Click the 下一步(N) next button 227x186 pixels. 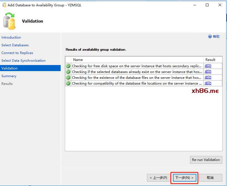tap(185, 178)
